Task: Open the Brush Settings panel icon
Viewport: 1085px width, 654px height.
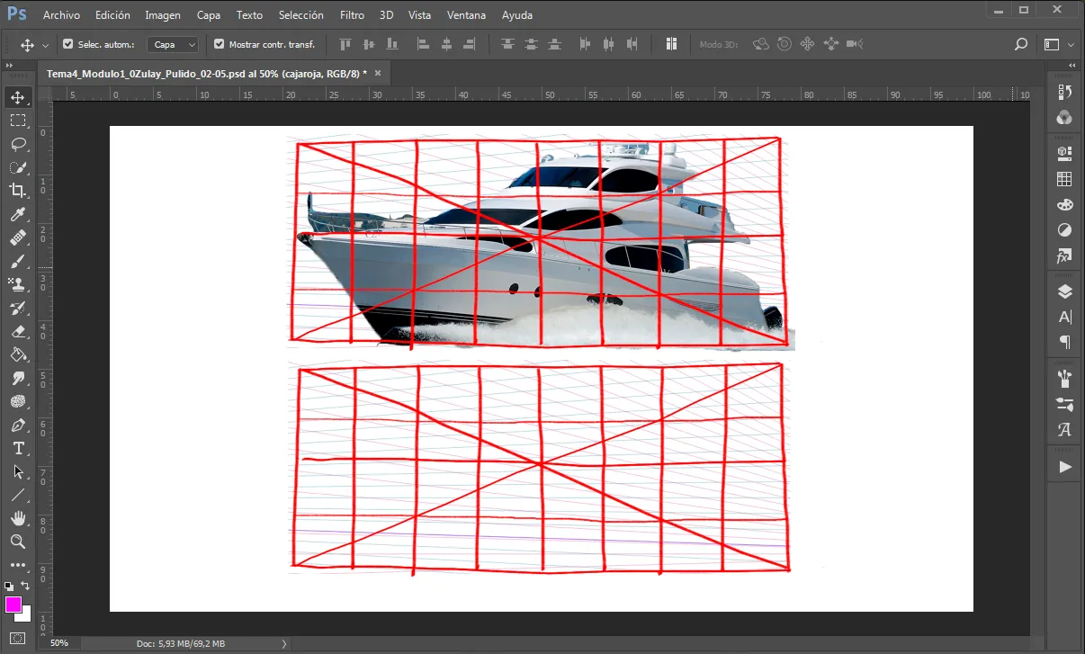Action: coord(1065,404)
